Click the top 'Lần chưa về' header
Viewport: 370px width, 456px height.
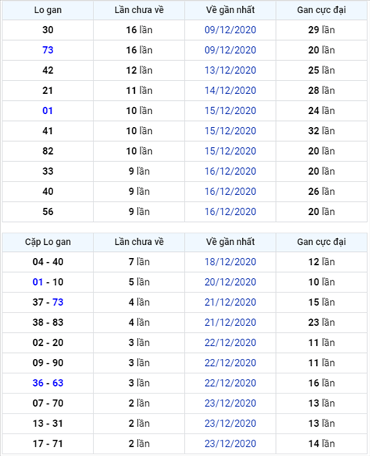[140, 10]
